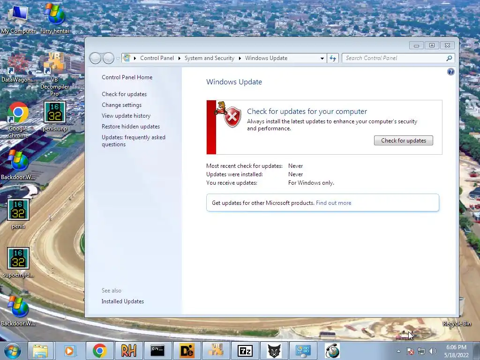The width and height of the screenshot is (480, 360).
Task: Expand arrow before Control Panel breadcrumb
Action: coord(135,58)
